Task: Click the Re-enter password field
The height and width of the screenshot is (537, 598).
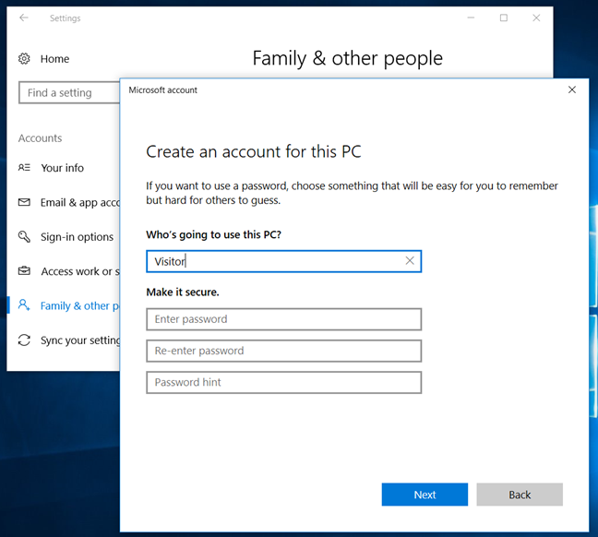Action: click(283, 351)
